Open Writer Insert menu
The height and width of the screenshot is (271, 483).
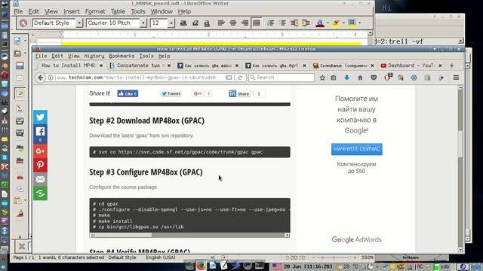click(x=72, y=11)
